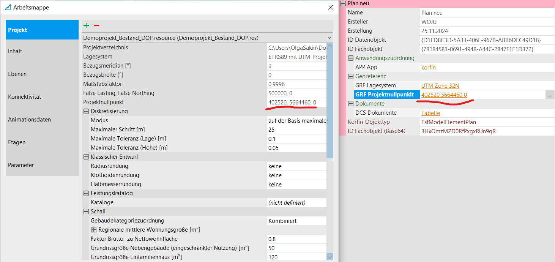Open the project resource dropdown
The image size is (555, 262).
tap(328, 38)
